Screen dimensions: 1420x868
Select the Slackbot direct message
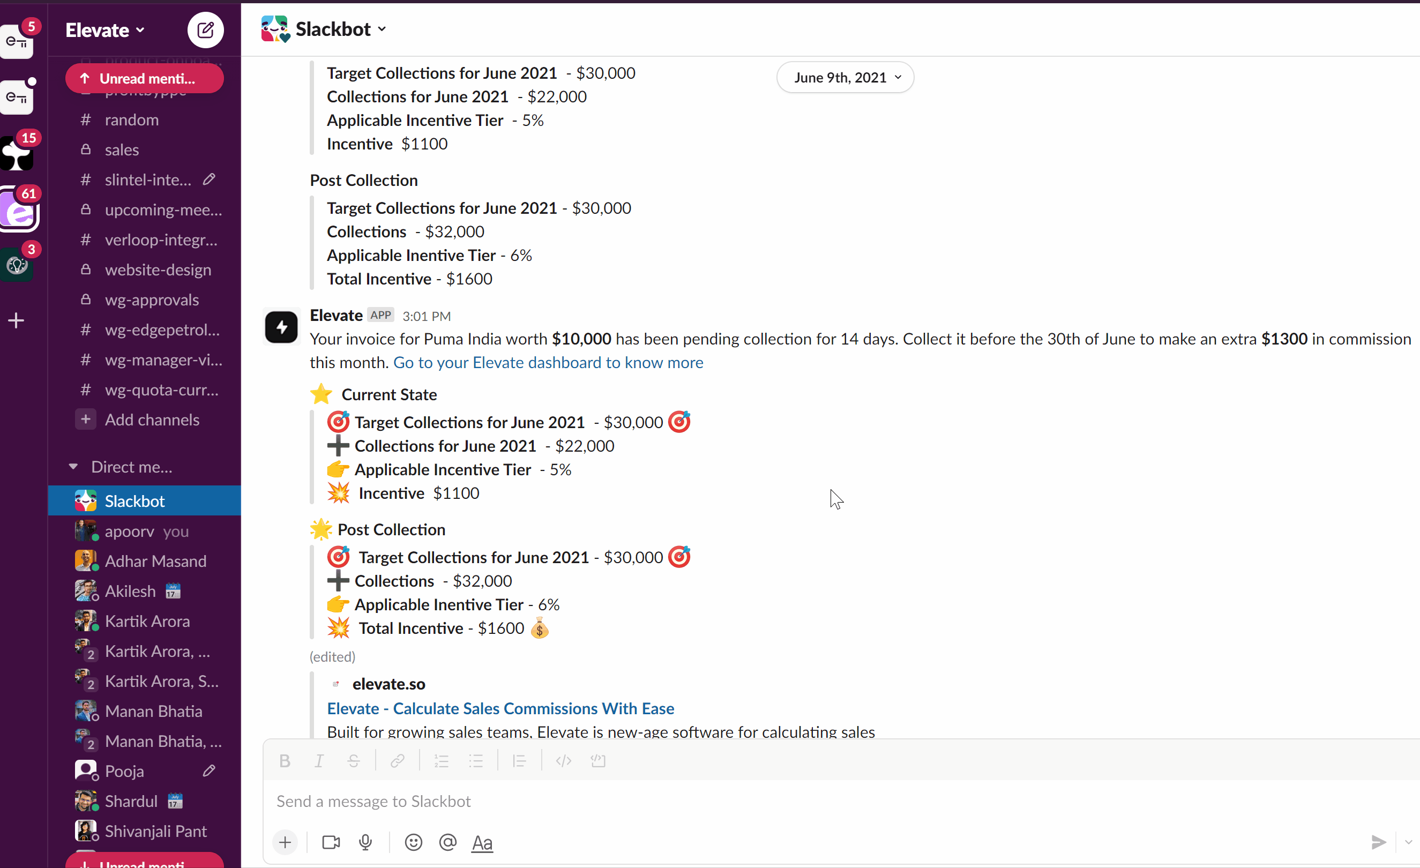[x=145, y=501]
